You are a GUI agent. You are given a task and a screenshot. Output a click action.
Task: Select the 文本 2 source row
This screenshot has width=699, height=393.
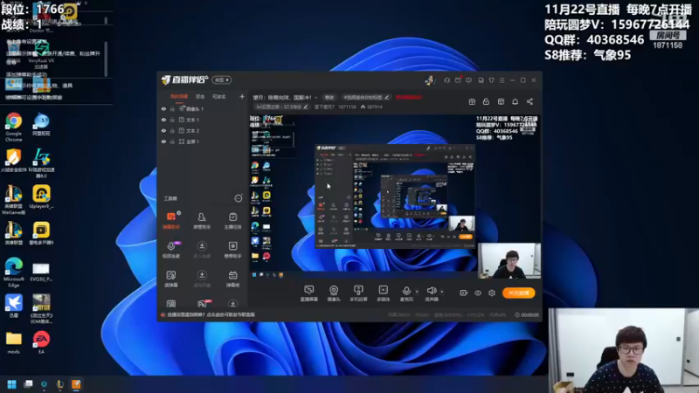coord(203,130)
